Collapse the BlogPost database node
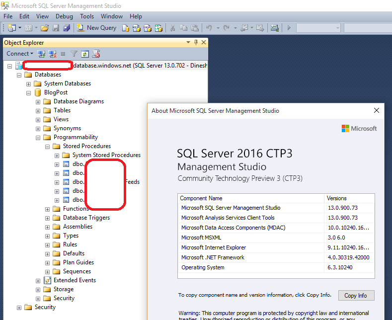392x320 pixels. pyautogui.click(x=28, y=93)
